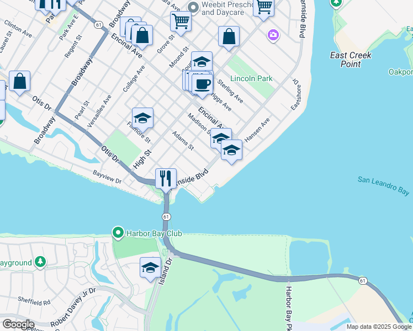Select the shopping bag marker near Otis Dr

tap(19, 82)
